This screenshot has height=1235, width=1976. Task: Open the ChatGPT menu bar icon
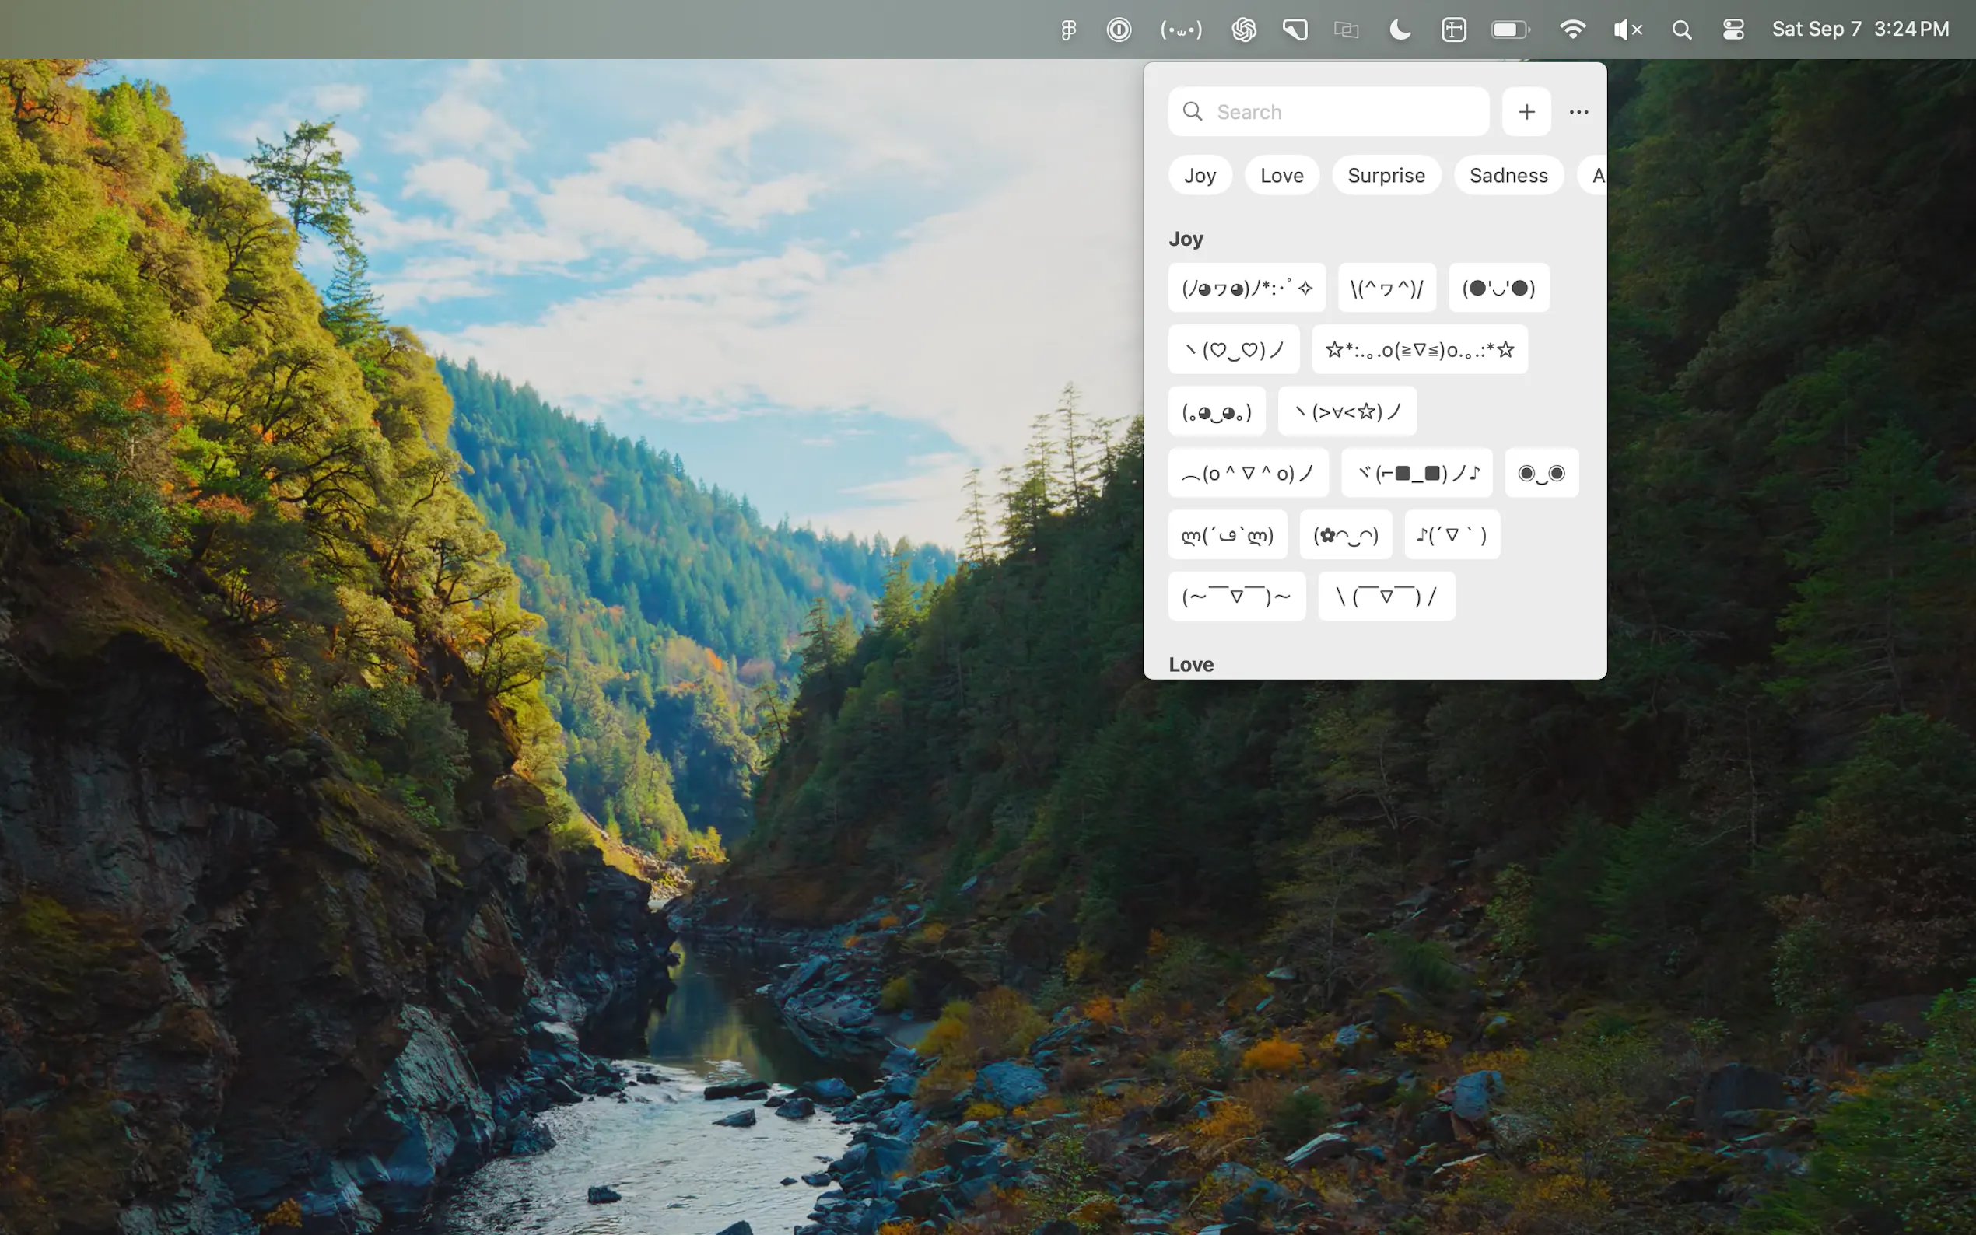1243,30
